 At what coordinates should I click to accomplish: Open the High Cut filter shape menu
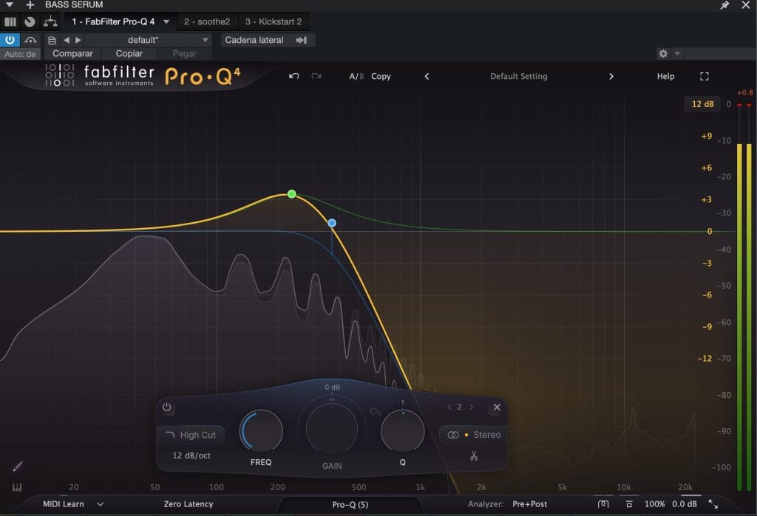pos(191,435)
